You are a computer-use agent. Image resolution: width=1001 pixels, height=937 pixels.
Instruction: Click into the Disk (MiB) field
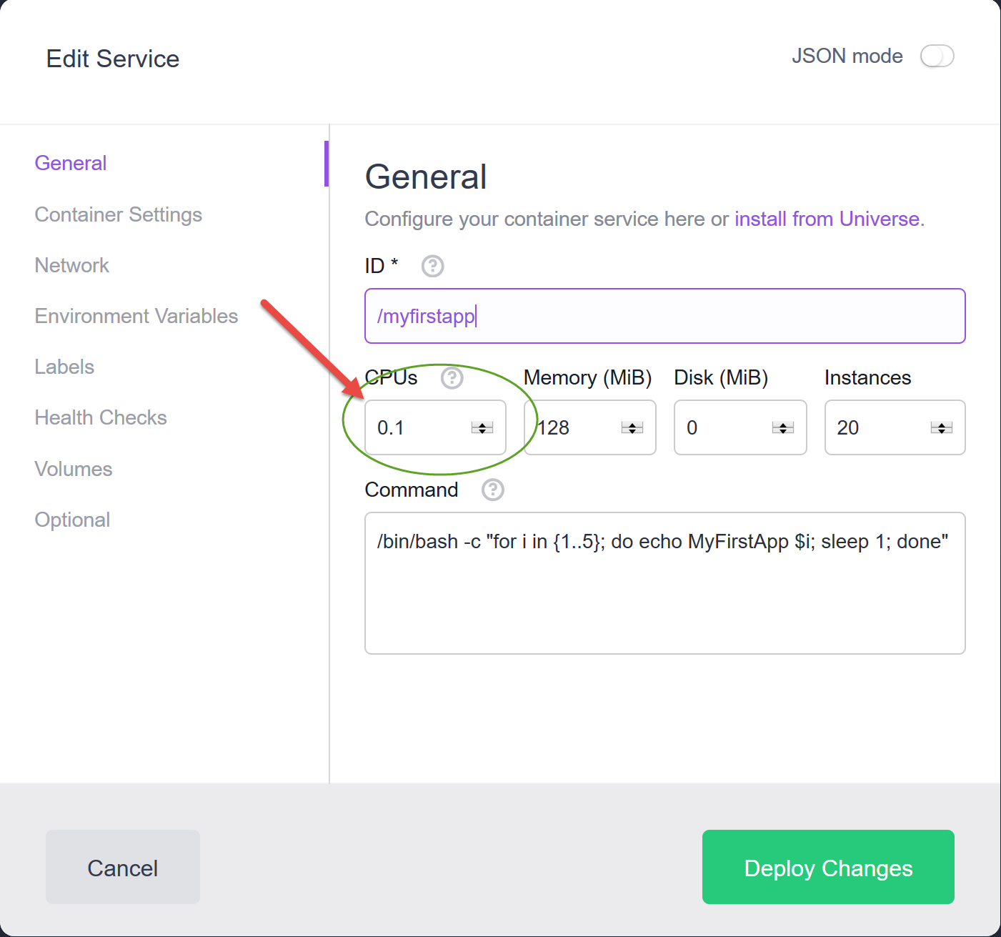(x=740, y=427)
